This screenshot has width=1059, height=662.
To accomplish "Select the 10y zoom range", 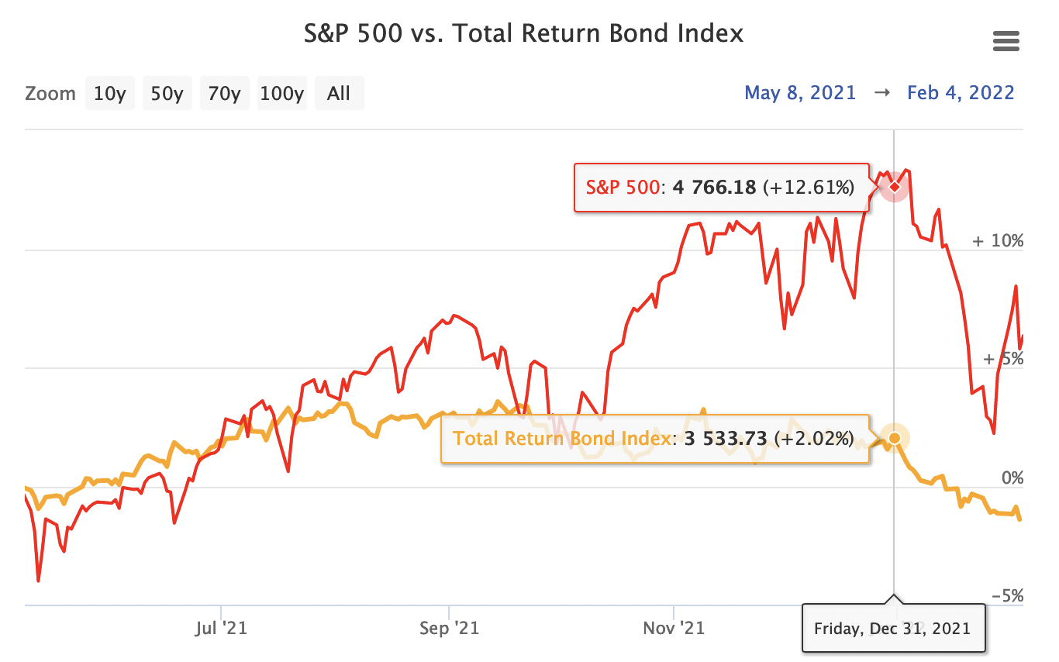I will (109, 94).
